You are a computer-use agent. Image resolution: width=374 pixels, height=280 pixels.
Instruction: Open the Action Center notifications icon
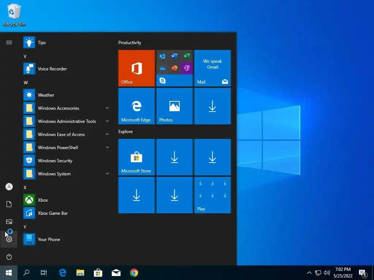[x=363, y=273]
